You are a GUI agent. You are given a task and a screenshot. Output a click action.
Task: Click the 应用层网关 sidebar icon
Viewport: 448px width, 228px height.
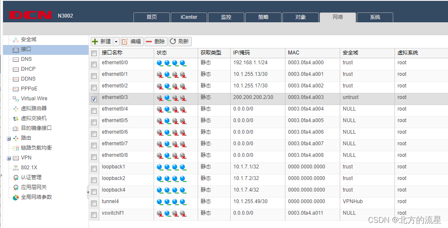click(16, 187)
